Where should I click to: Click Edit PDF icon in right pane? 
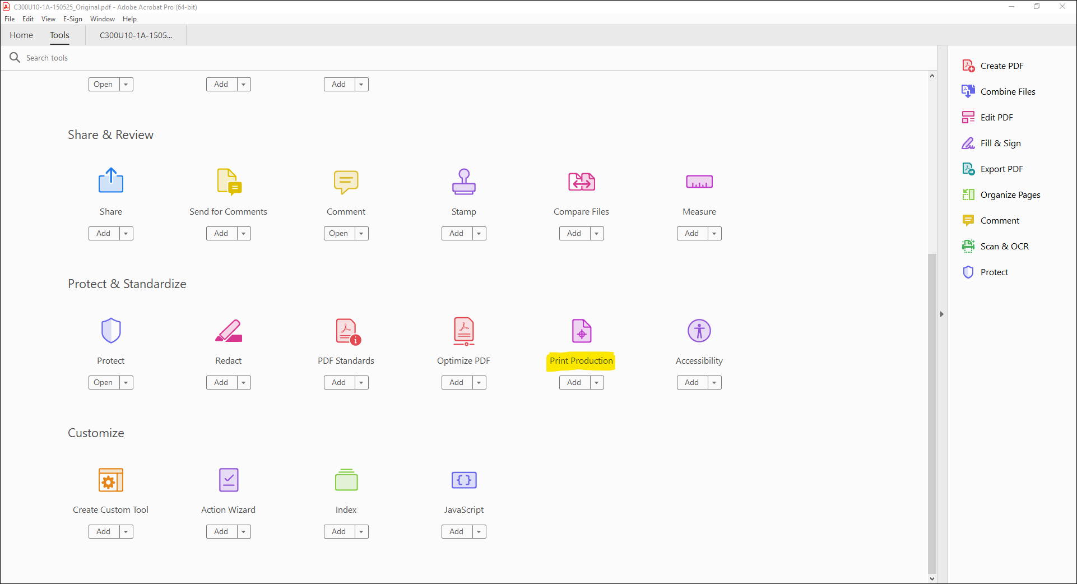968,117
